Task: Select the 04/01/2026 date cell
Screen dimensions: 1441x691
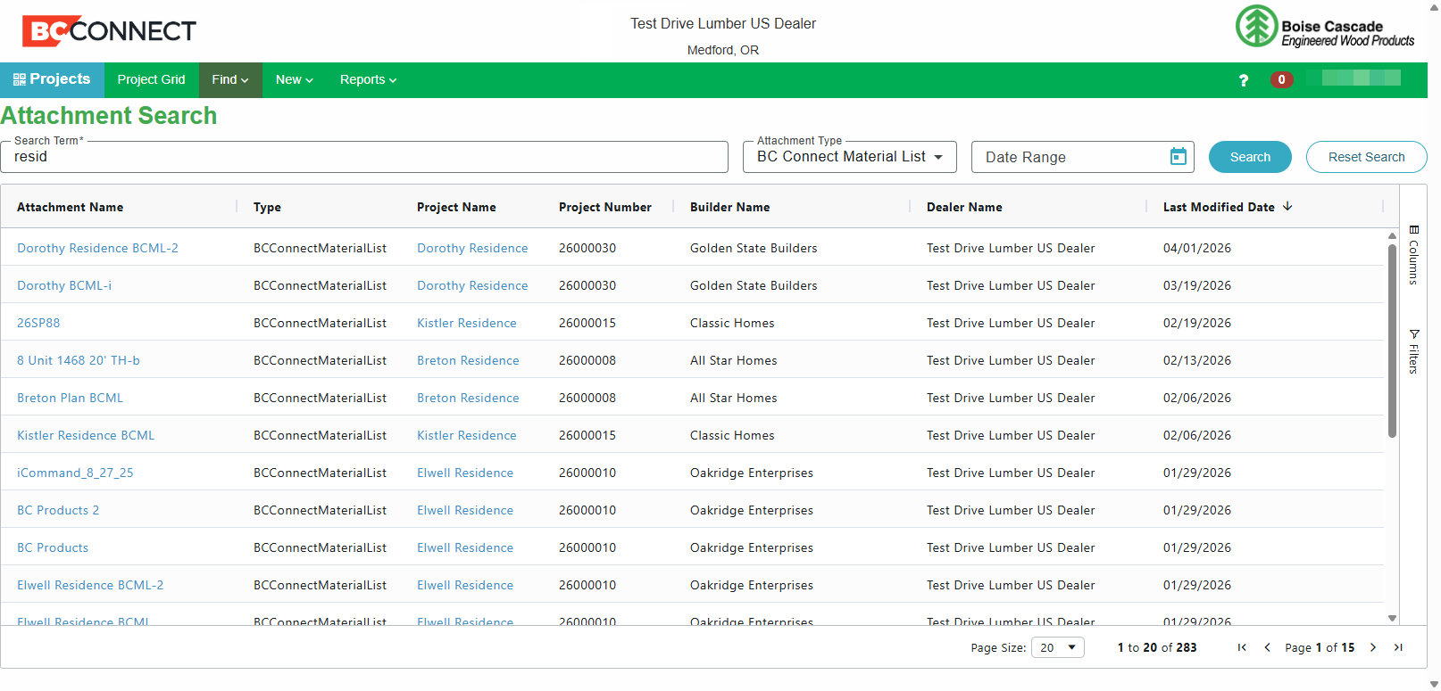Action: [1196, 248]
